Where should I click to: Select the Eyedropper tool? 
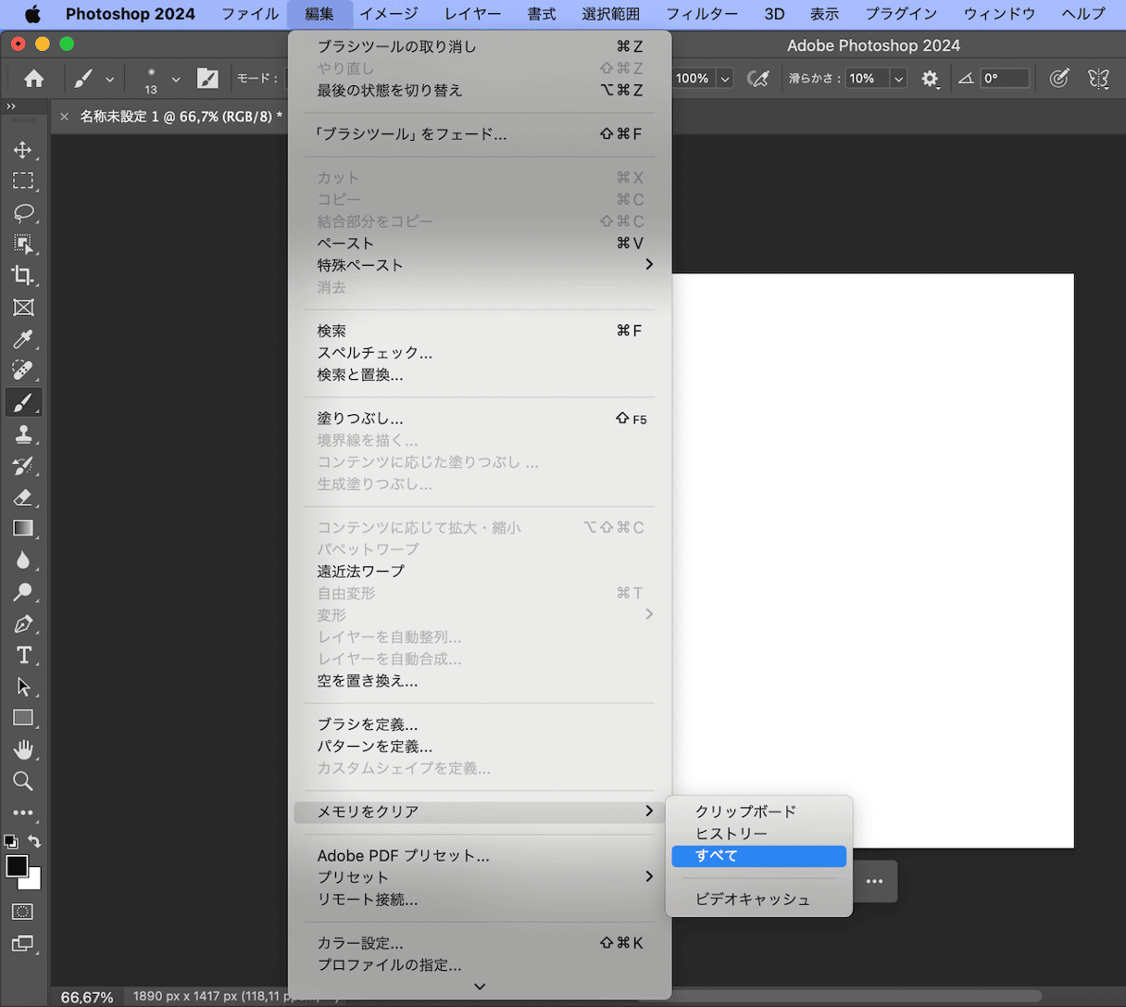point(23,339)
